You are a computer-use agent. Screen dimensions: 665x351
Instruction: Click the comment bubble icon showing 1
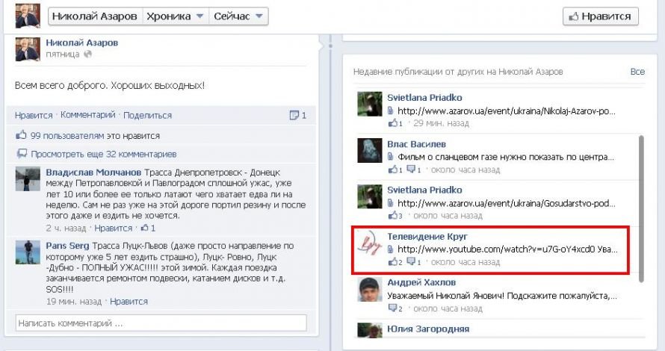297,116
